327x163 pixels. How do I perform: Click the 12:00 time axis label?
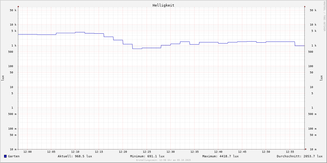tap(27, 152)
